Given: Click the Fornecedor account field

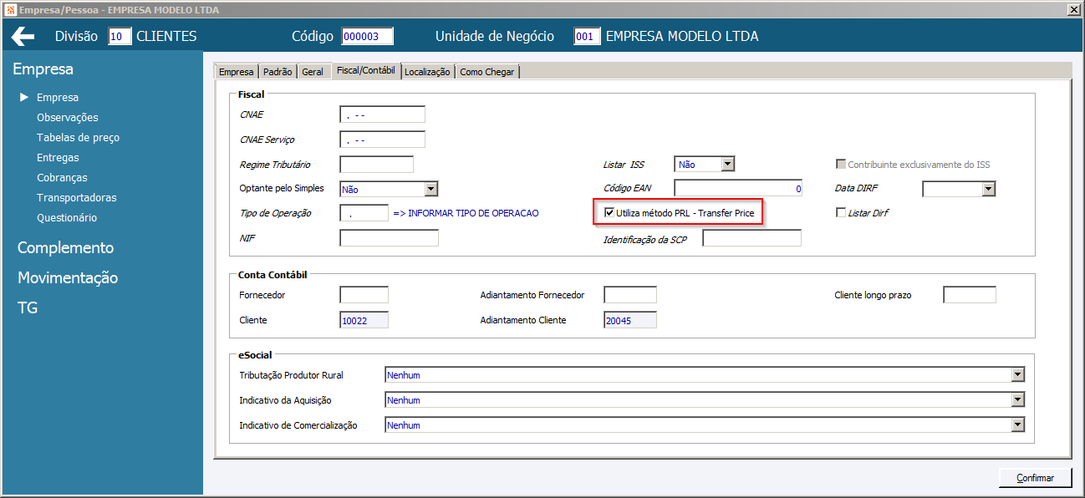Looking at the screenshot, I should tap(364, 295).
